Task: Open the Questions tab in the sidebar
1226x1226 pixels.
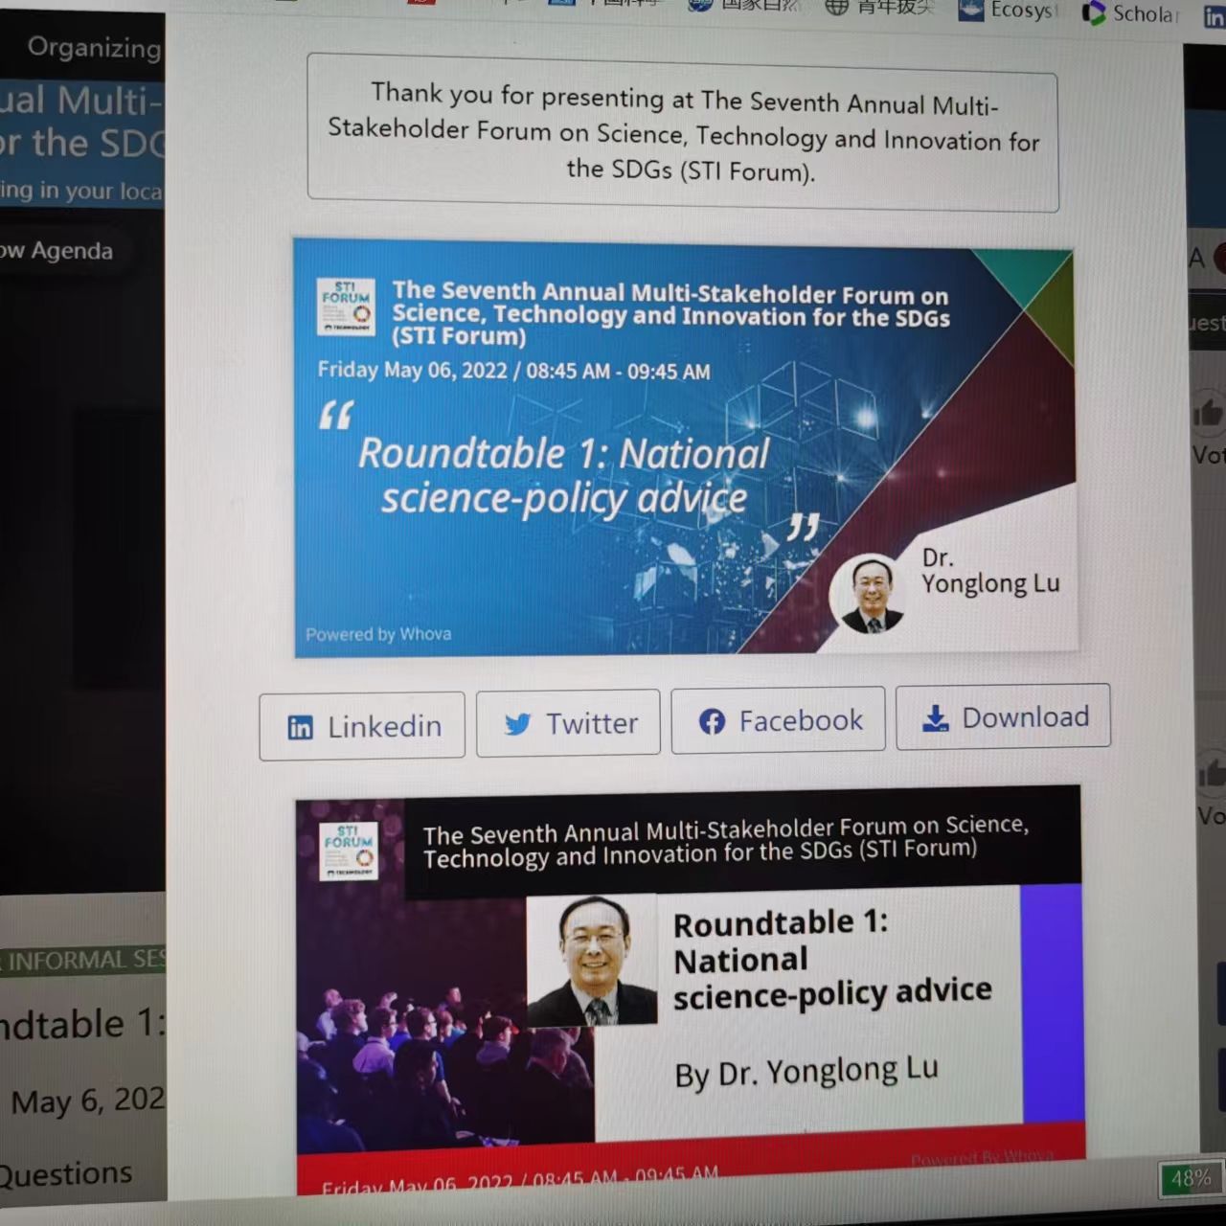Action: [x=65, y=1173]
